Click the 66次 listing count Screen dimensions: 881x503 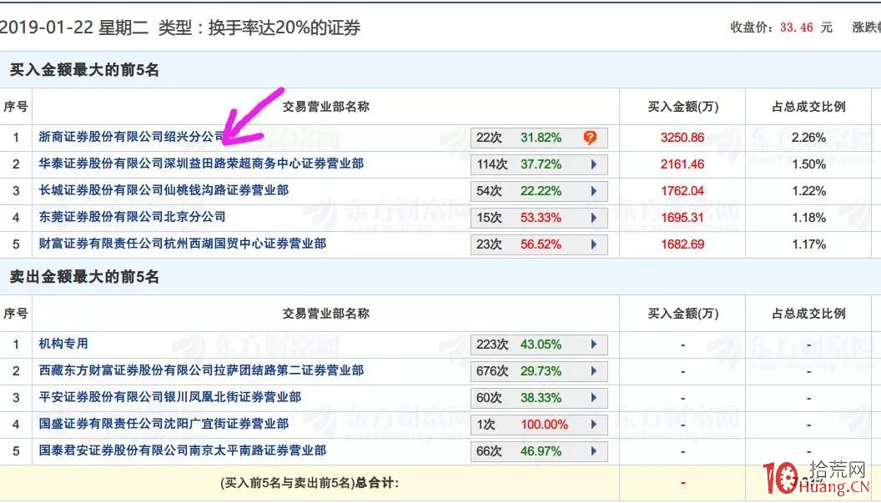489,450
